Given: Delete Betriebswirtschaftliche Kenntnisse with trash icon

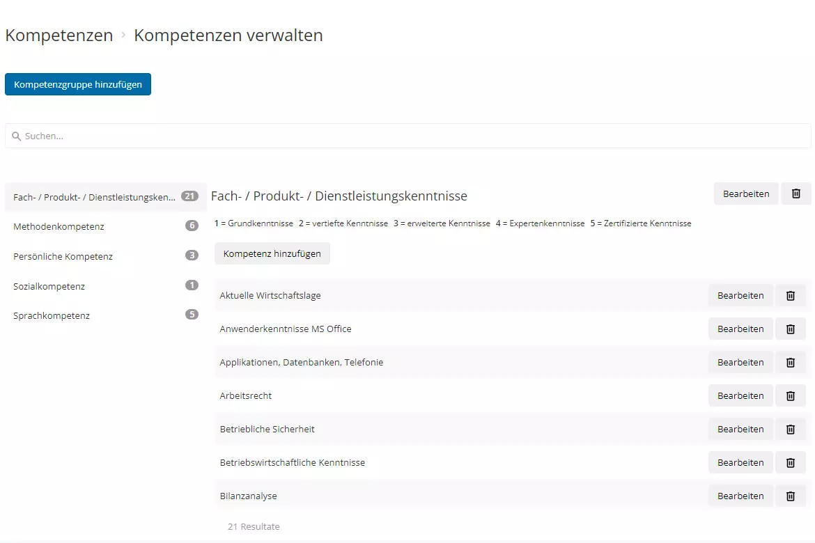Looking at the screenshot, I should pos(791,462).
